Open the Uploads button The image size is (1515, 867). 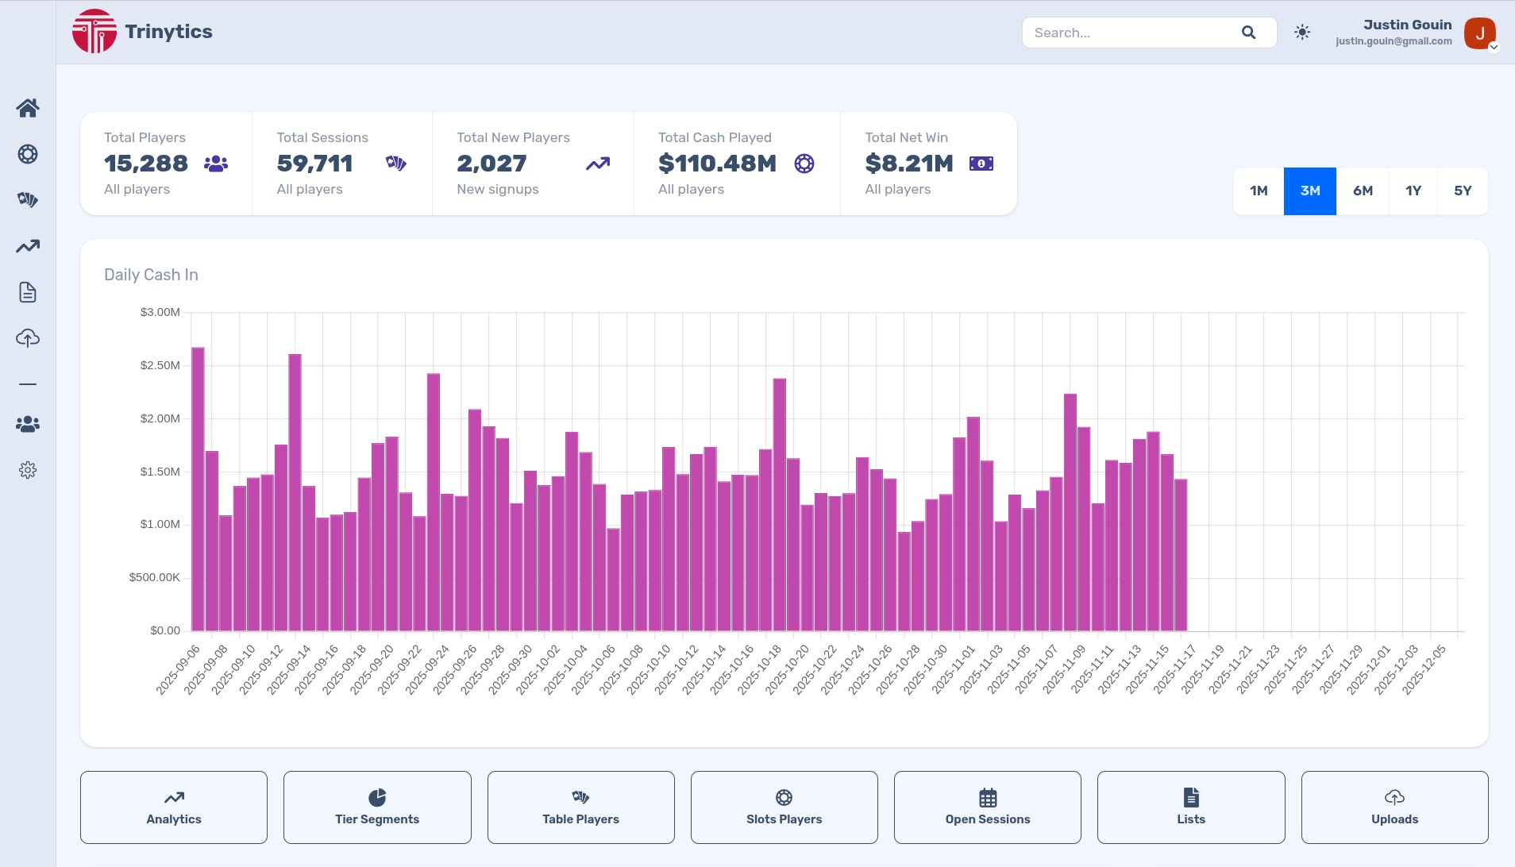(1394, 807)
